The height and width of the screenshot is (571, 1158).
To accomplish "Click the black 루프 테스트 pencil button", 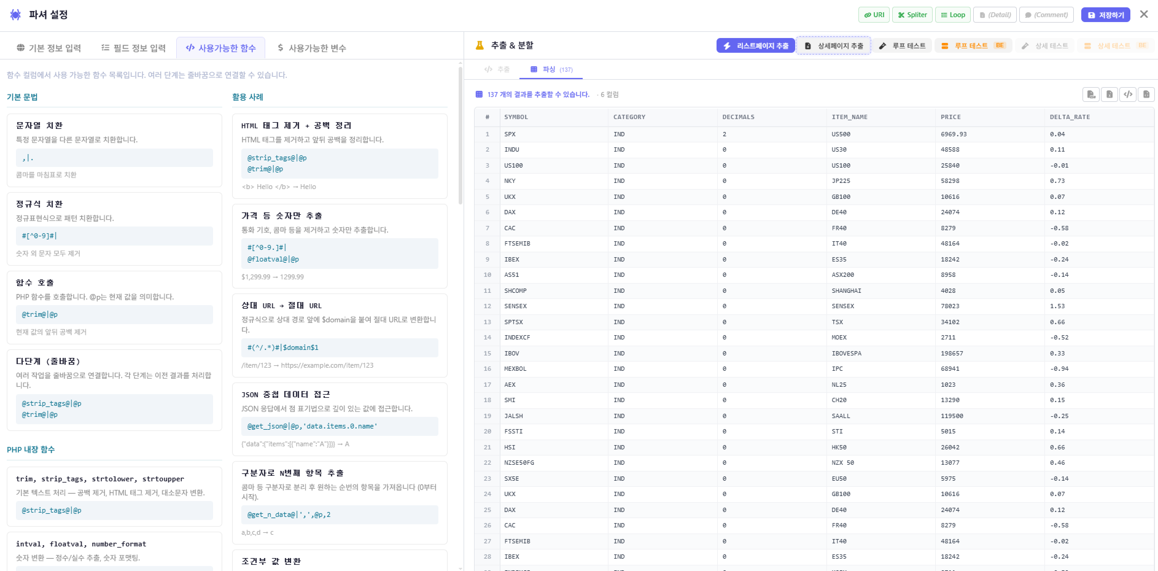I will 902,45.
